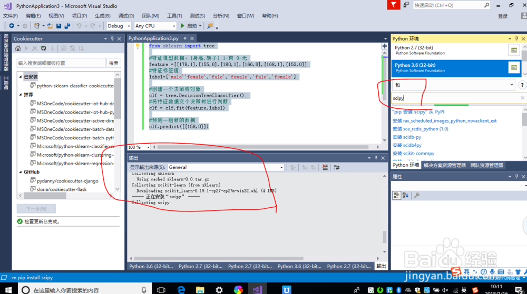This screenshot has height=294, width=527.
Task: Click the Cookiecutter home icon
Action: pos(18,48)
